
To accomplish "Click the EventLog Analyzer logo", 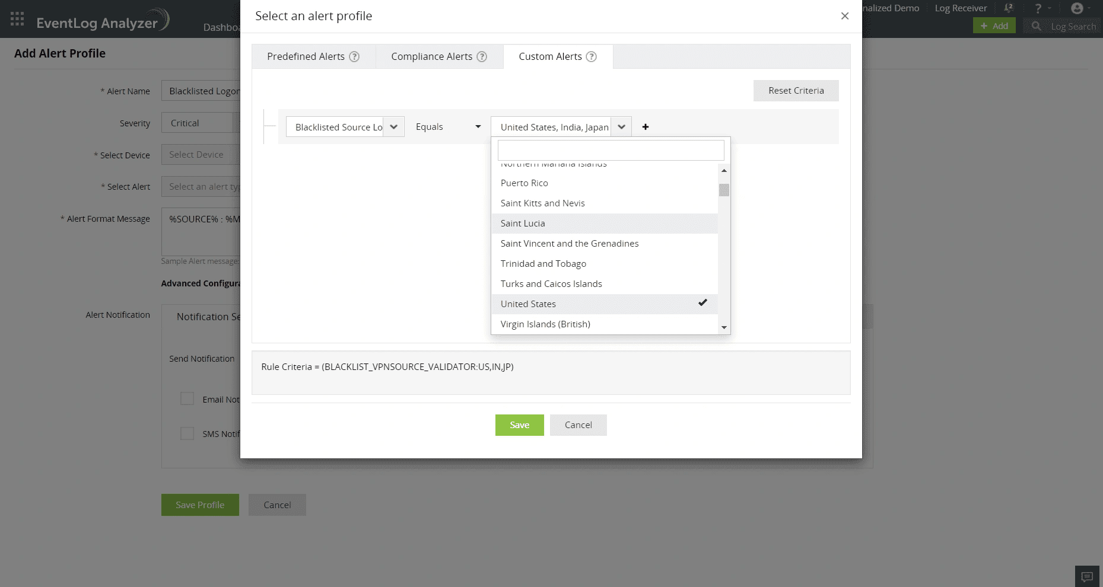I will click(x=103, y=21).
